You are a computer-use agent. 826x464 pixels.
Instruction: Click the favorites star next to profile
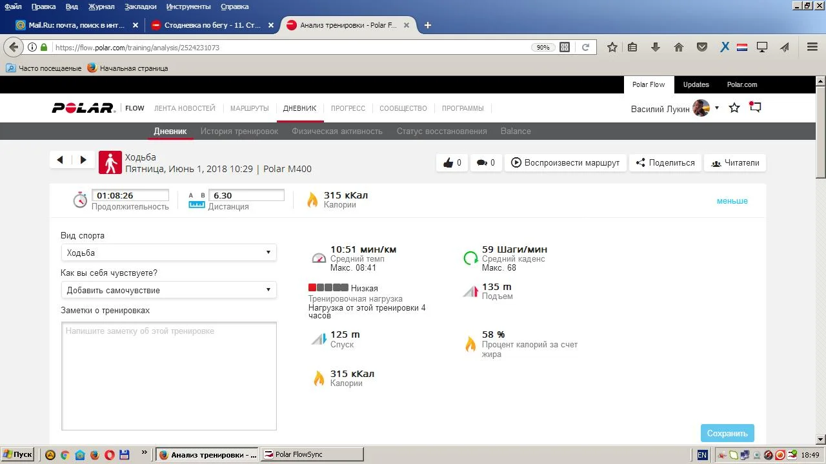(x=734, y=108)
